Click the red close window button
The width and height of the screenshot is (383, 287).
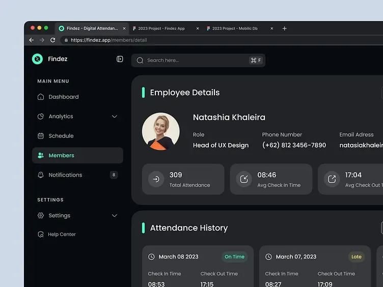[33, 28]
